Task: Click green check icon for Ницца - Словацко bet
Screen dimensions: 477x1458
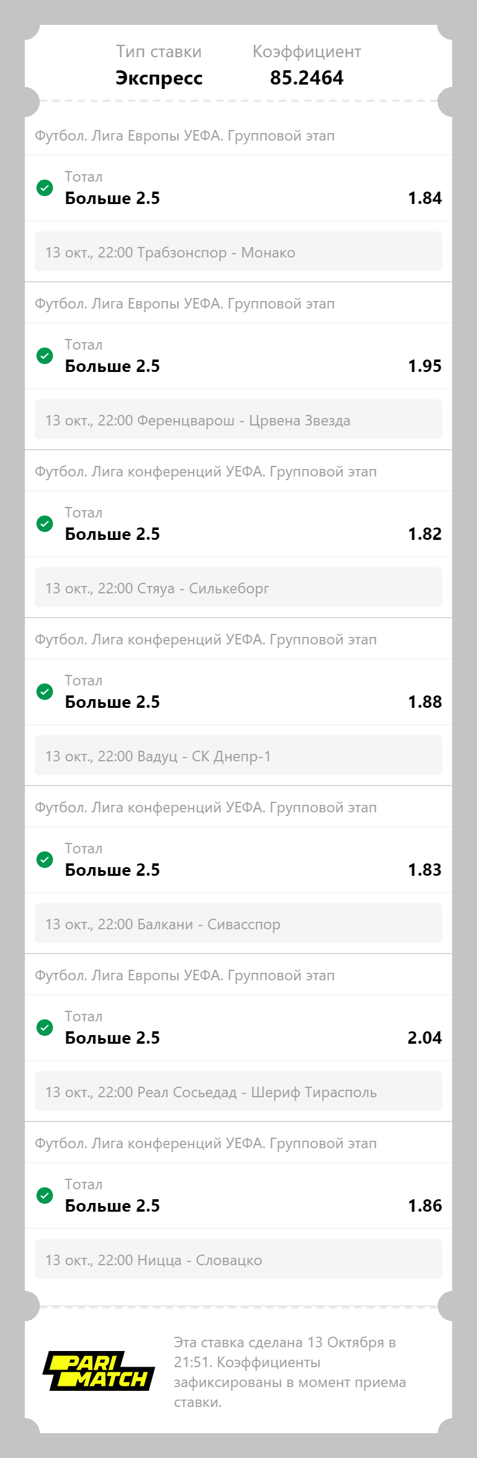Action: (45, 1196)
